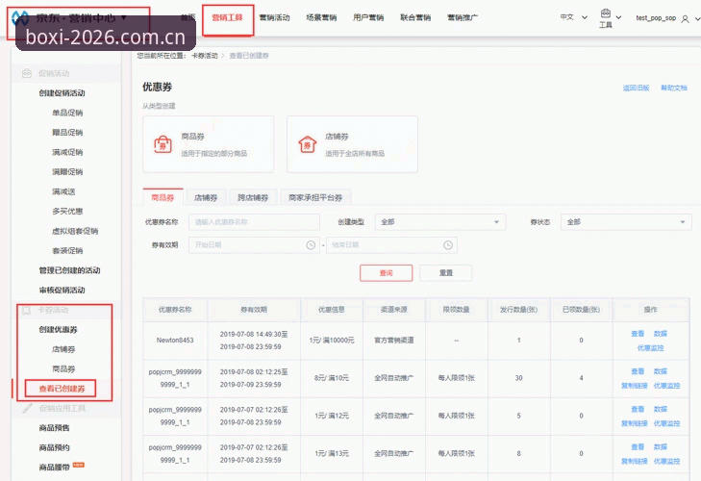The image size is (701, 481).
Task: Focus the 优惠券名称 input field
Action: click(x=255, y=222)
